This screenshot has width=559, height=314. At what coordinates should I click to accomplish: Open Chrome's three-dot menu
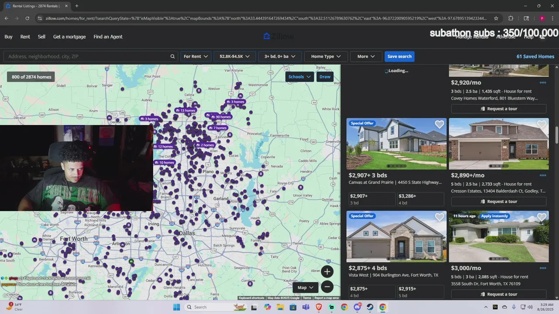click(553, 18)
